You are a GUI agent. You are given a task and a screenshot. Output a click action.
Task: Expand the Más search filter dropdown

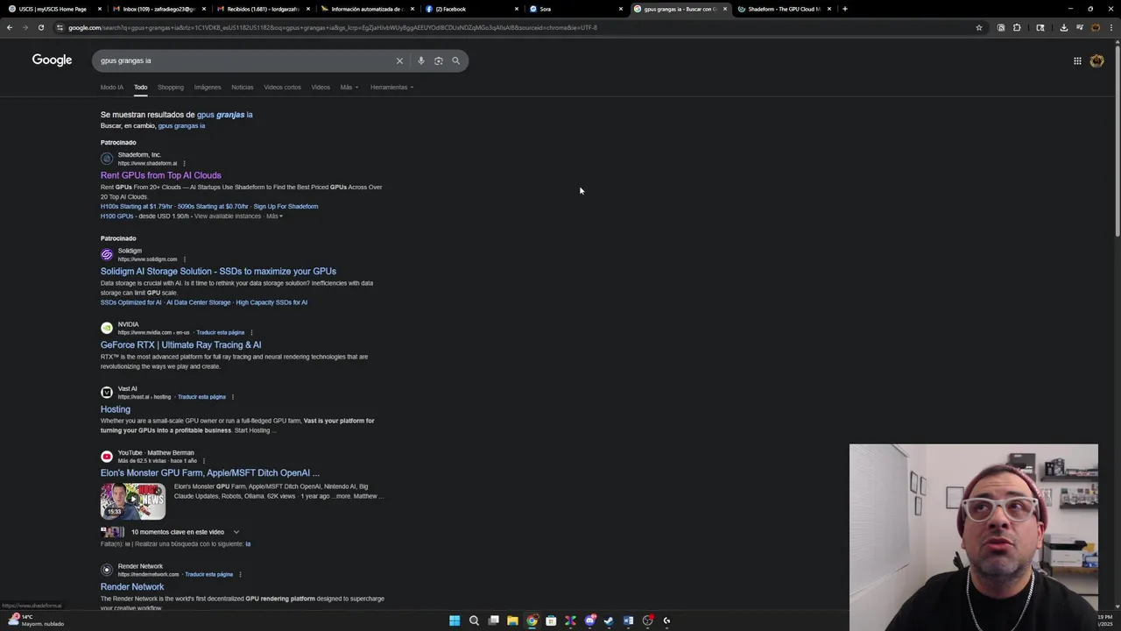click(349, 87)
